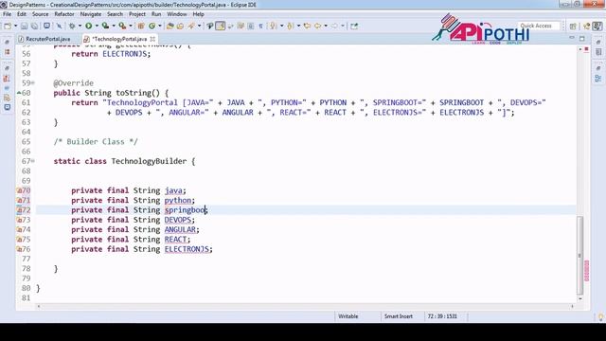Click the Open Task icon
The image size is (606, 341).
click(180, 26)
